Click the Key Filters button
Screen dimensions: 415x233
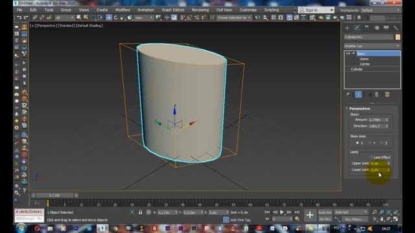click(355, 219)
